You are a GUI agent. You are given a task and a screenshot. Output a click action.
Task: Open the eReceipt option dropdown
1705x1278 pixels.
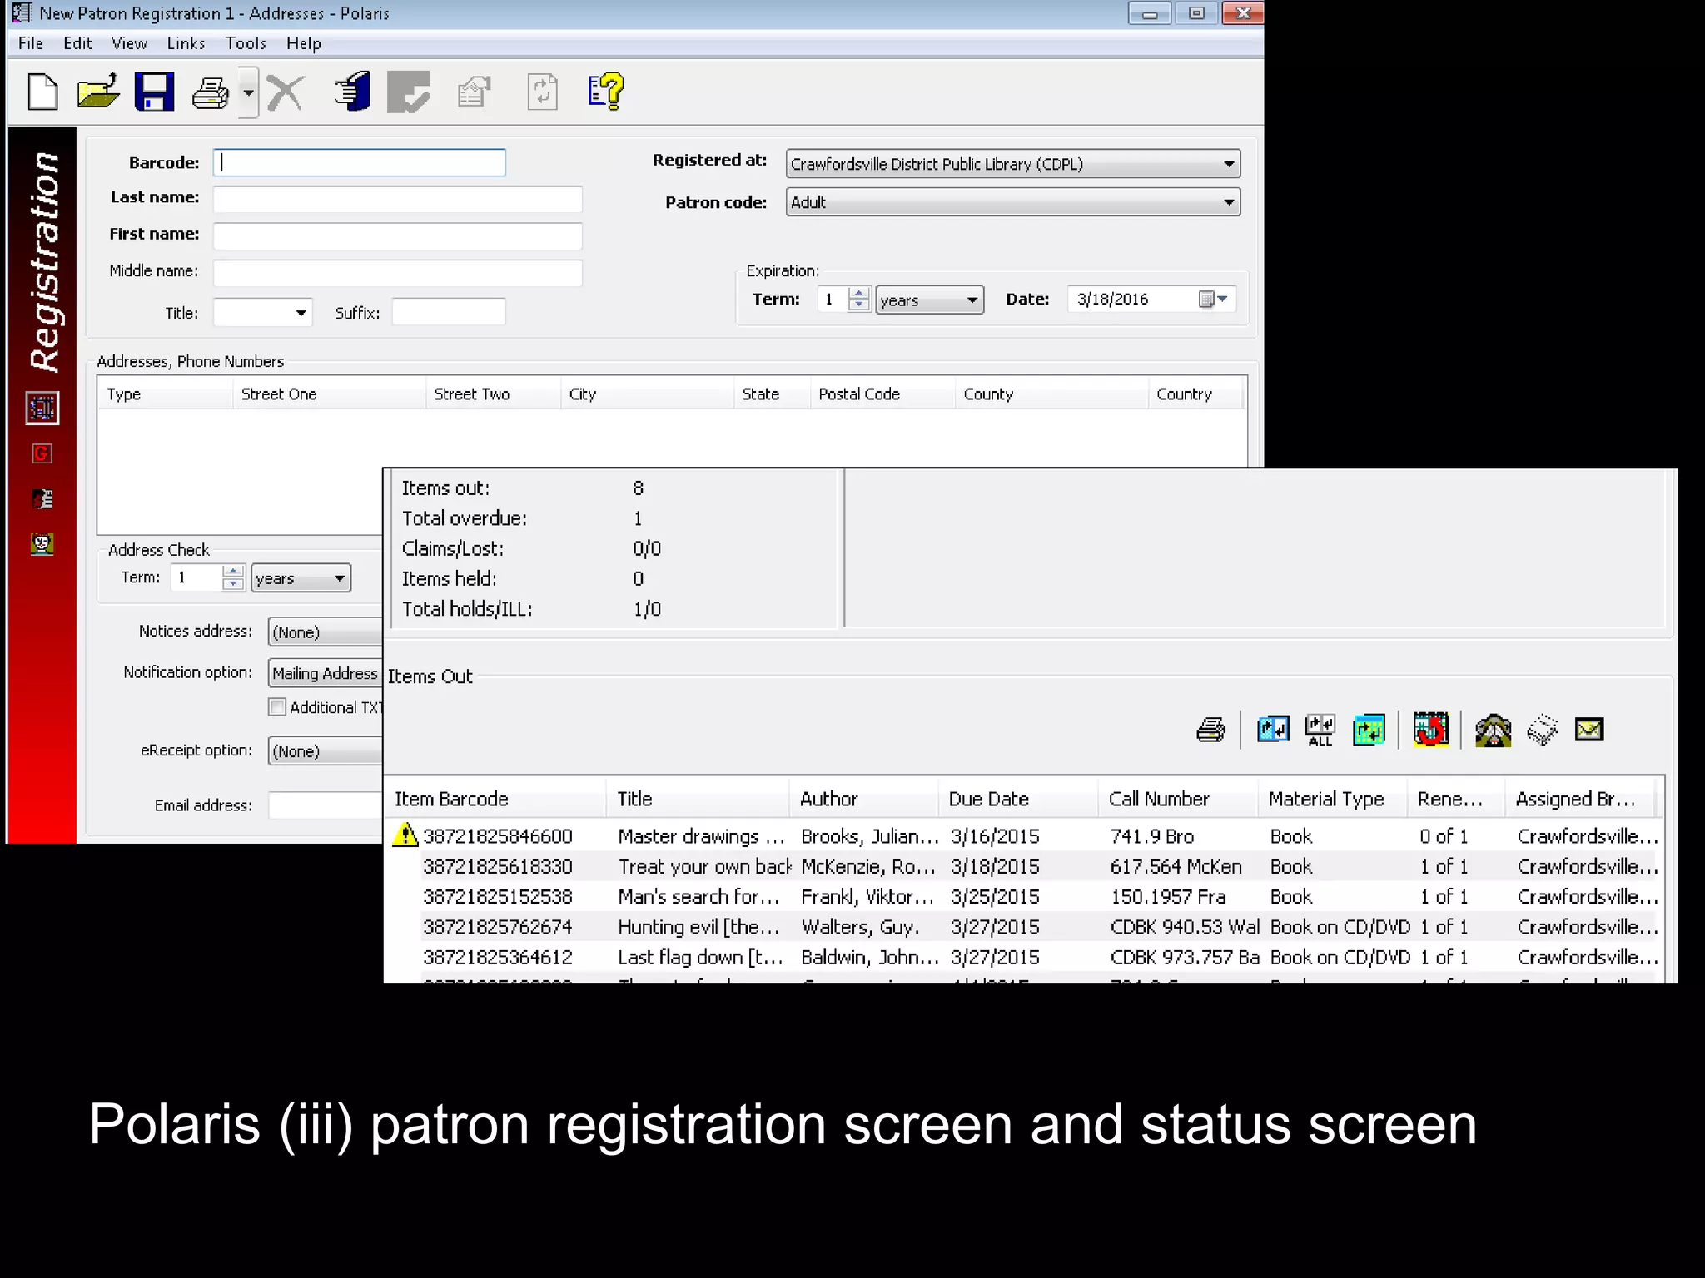[326, 751]
